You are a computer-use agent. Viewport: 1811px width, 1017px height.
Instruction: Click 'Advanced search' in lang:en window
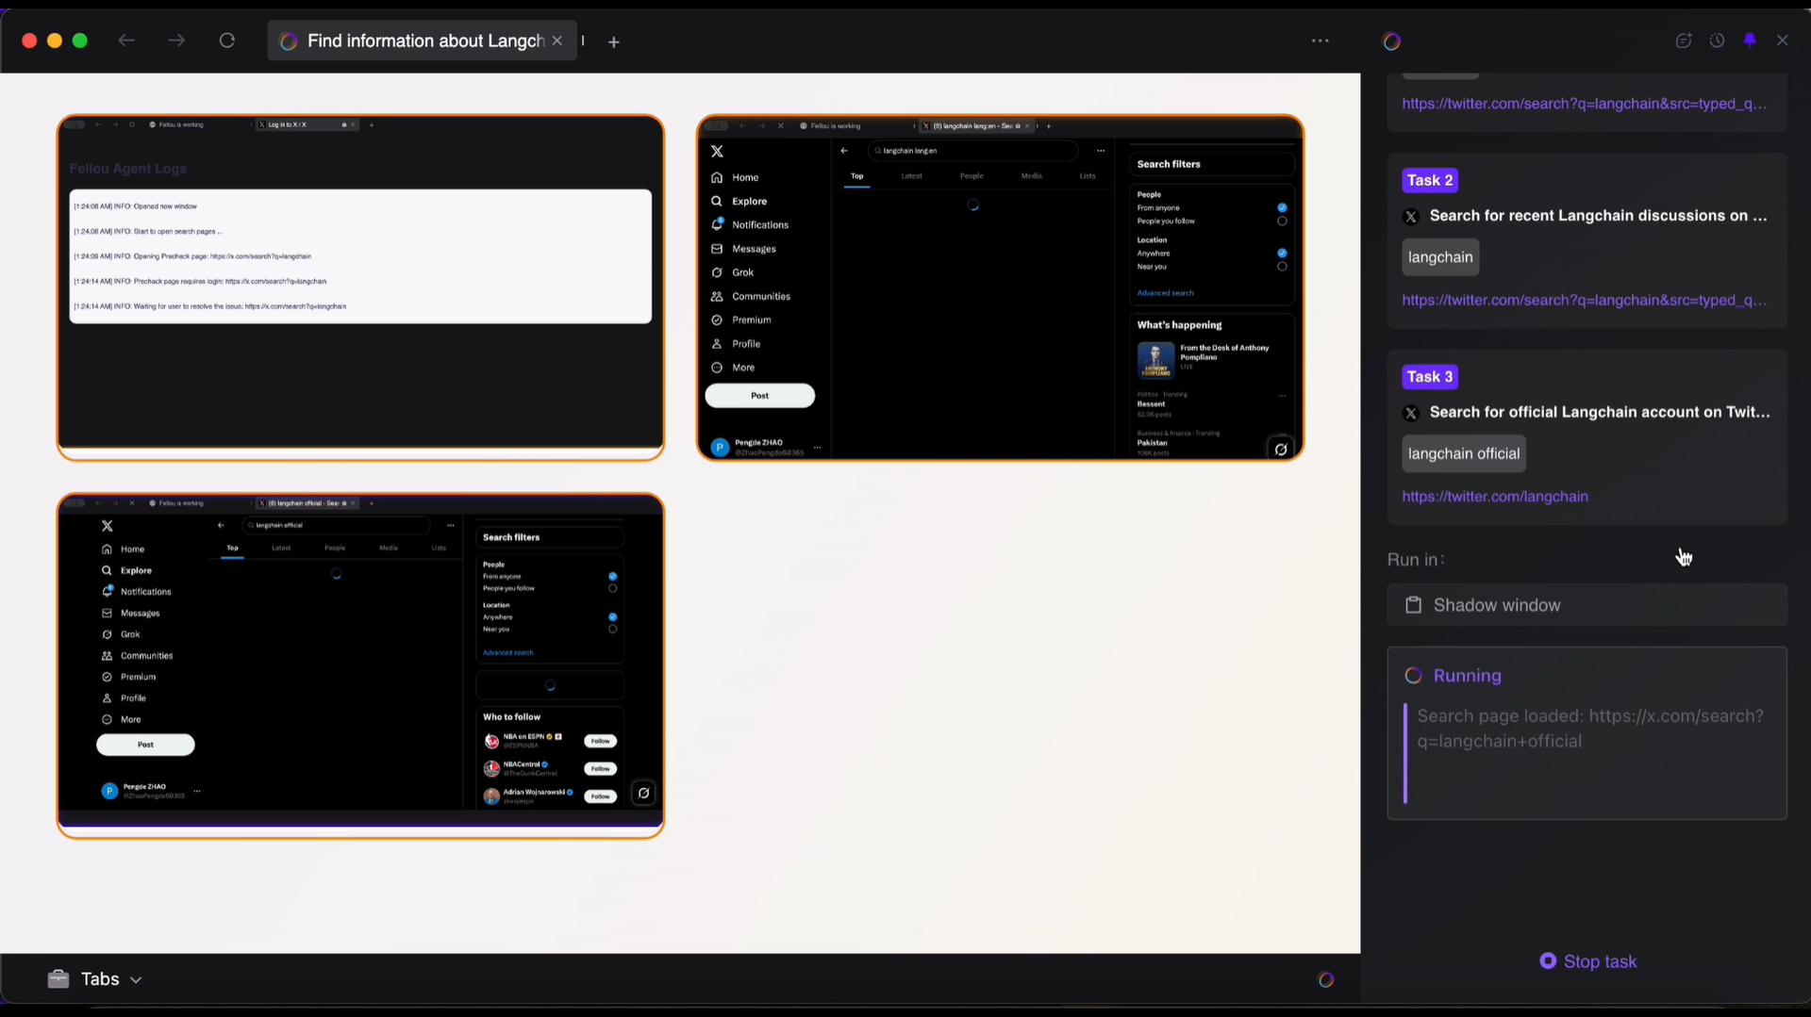tap(1166, 293)
